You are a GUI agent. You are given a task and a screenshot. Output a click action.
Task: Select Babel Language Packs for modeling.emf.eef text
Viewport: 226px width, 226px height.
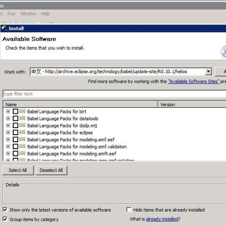(x=71, y=139)
